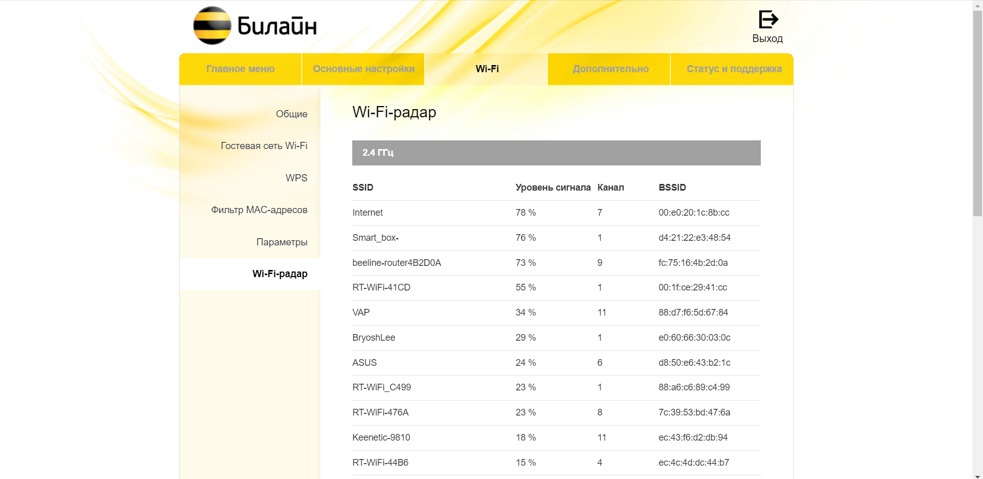Click BSSID 7c:39:53:bd:47:6a
983x479 pixels.
[x=694, y=412]
